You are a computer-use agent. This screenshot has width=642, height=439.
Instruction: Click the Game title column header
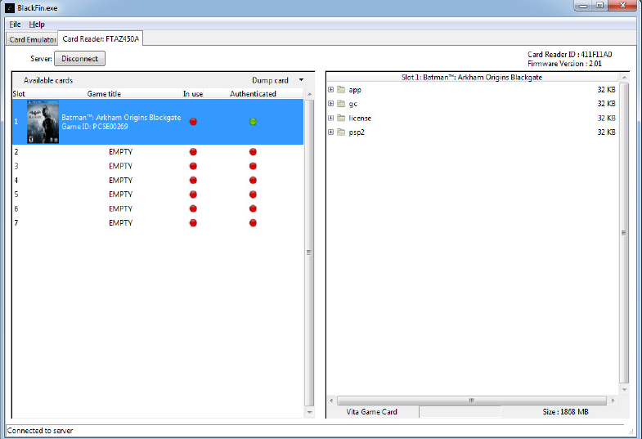pos(104,94)
